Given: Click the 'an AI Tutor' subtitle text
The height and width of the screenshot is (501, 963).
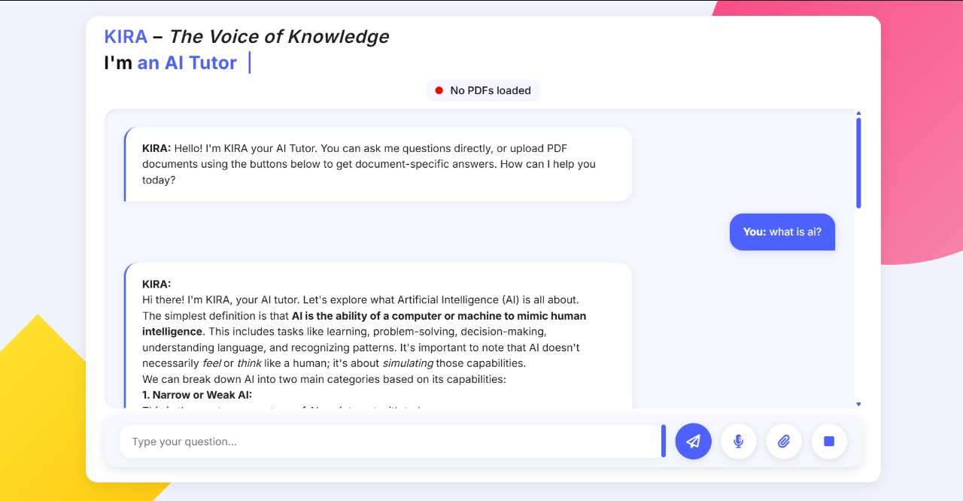Looking at the screenshot, I should point(187,62).
